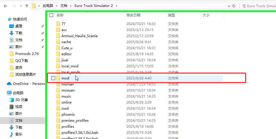276x139 pixels.
Task: Open 视频 under This PC
Action: pos(19,107)
